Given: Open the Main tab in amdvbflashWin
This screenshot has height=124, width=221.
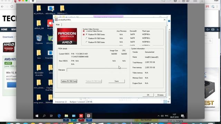Looking at the screenshot, I should (x=58, y=24).
